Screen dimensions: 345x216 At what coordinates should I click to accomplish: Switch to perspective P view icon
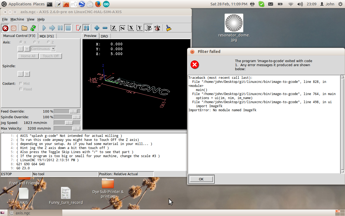pyautogui.click(x=148, y=28)
